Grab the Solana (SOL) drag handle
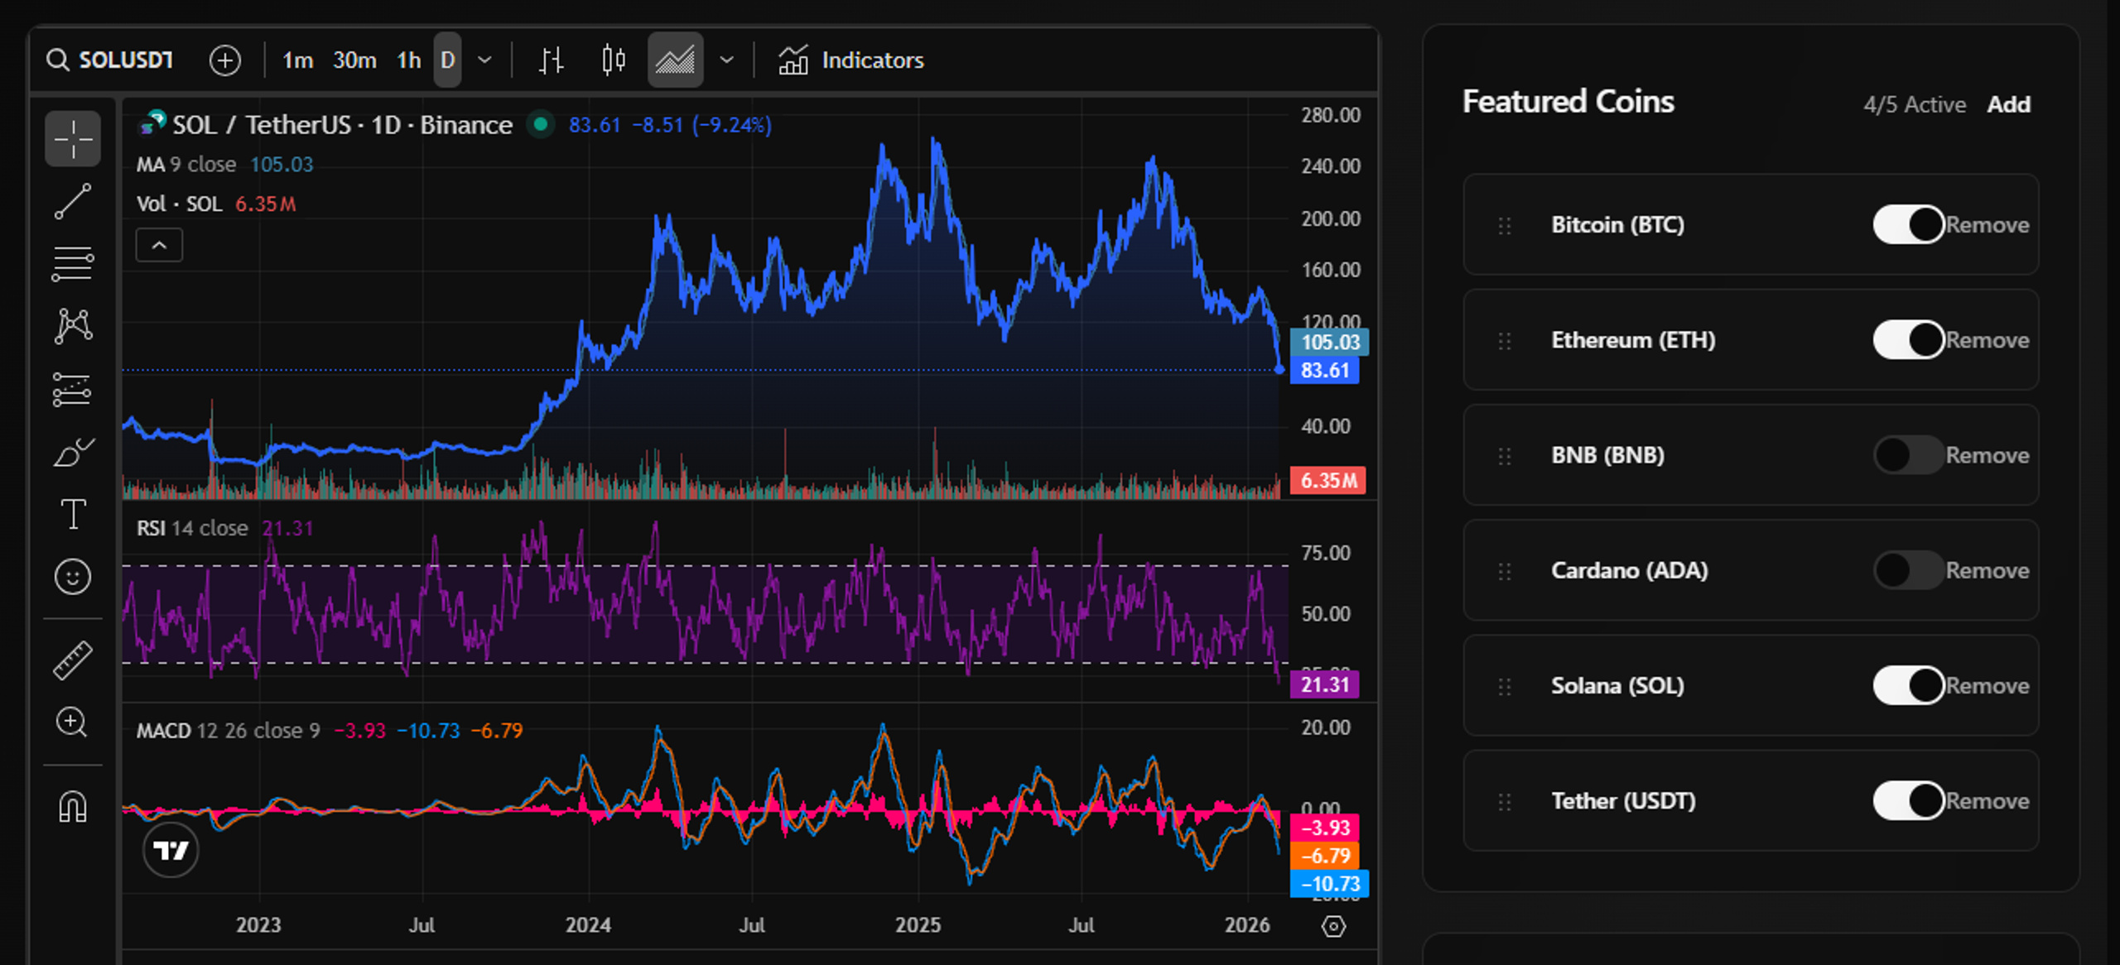2120x965 pixels. tap(1505, 686)
